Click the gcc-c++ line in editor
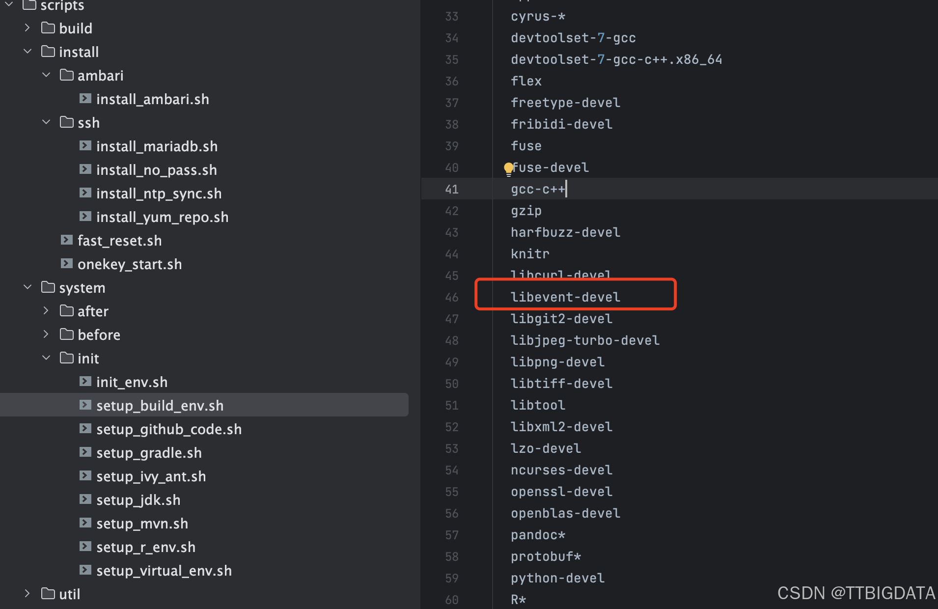 538,189
